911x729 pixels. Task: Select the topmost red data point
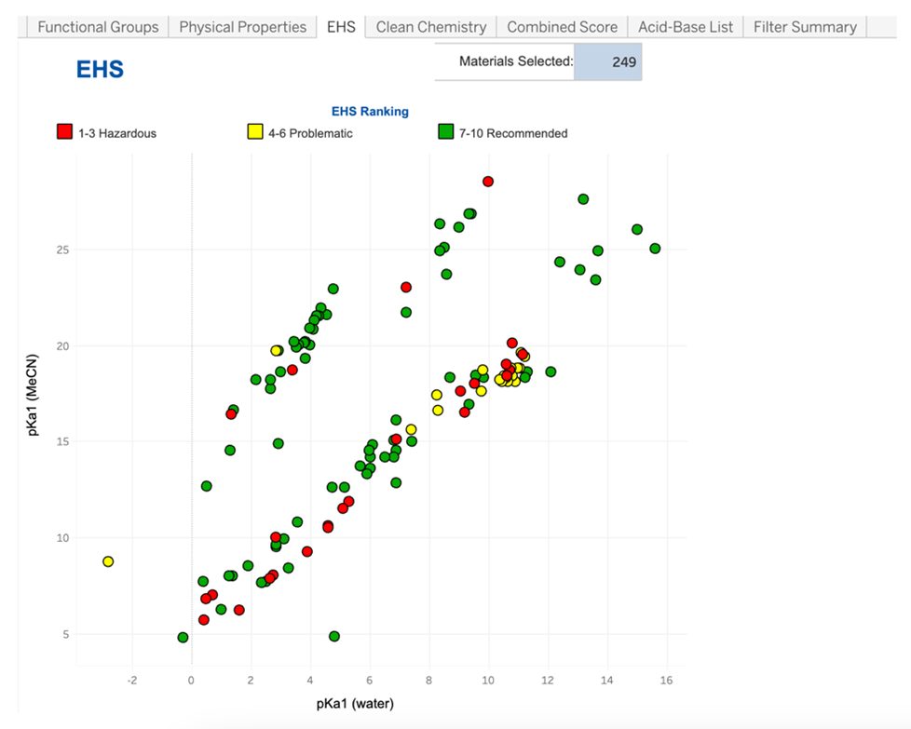click(487, 182)
